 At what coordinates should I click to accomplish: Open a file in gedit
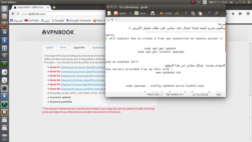coord(120,13)
